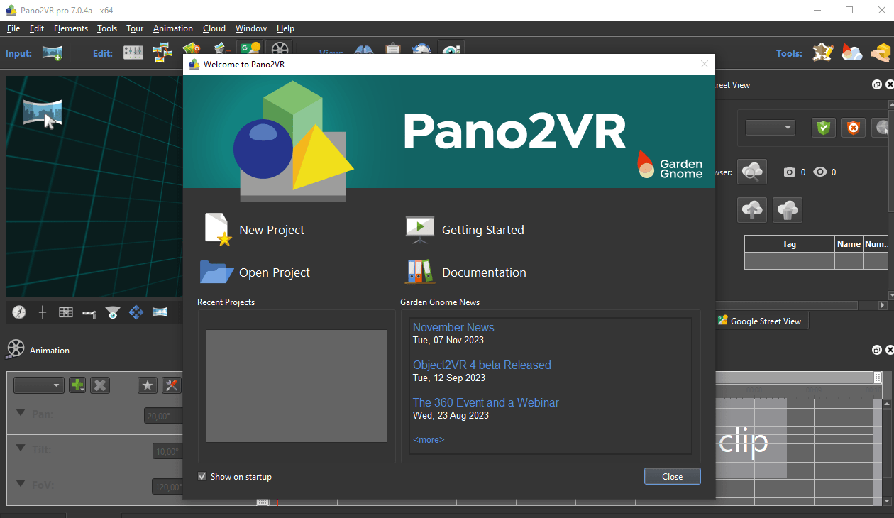
Task: Open the Tour menu
Action: [x=135, y=28]
